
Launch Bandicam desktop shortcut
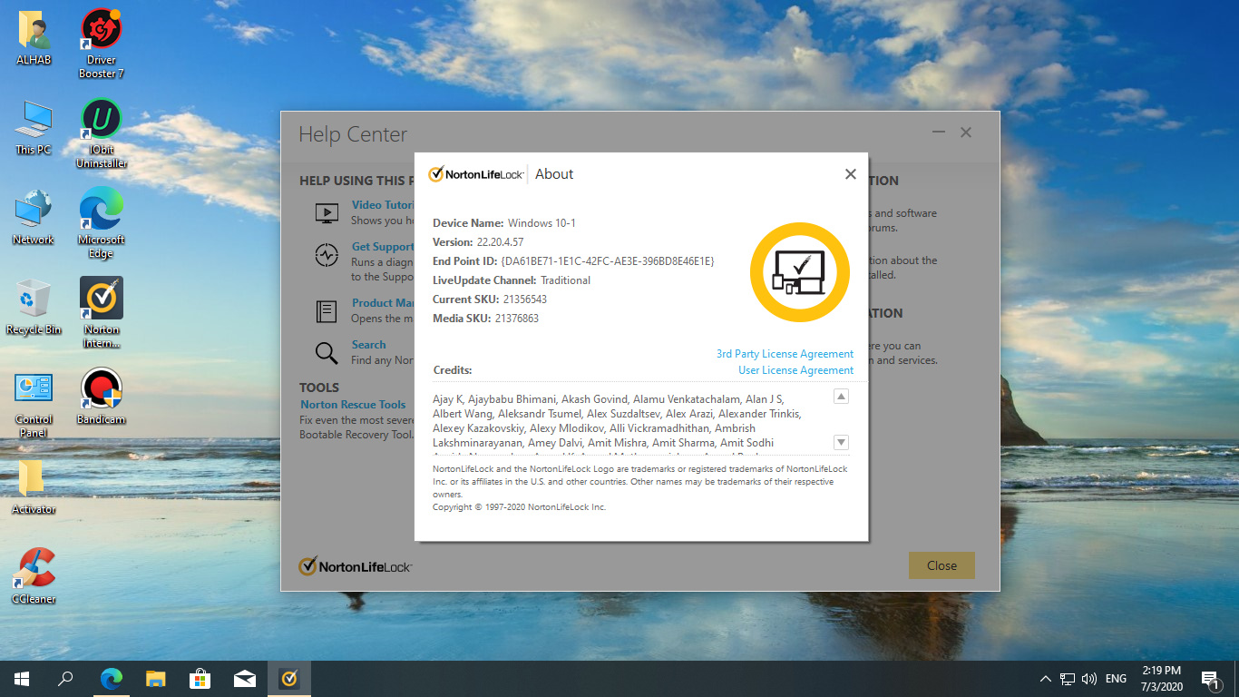pos(102,398)
